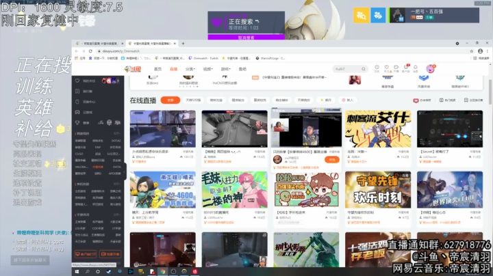Click the purple 取消搜索 button in game

[246, 38]
